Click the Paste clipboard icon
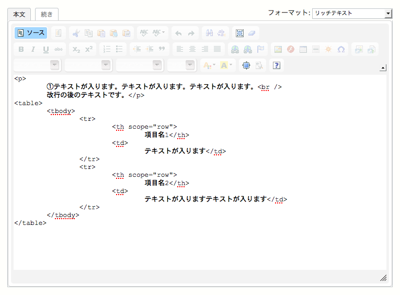 coord(101,33)
